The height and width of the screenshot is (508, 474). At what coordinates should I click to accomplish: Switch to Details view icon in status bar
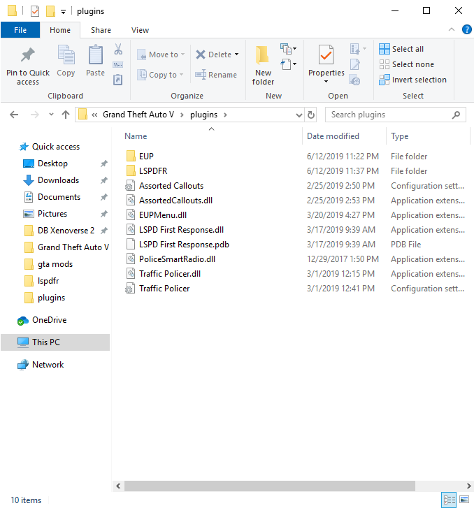point(450,500)
